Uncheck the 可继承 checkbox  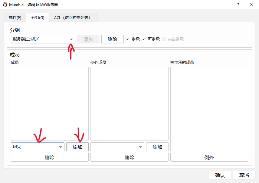[x=144, y=39]
